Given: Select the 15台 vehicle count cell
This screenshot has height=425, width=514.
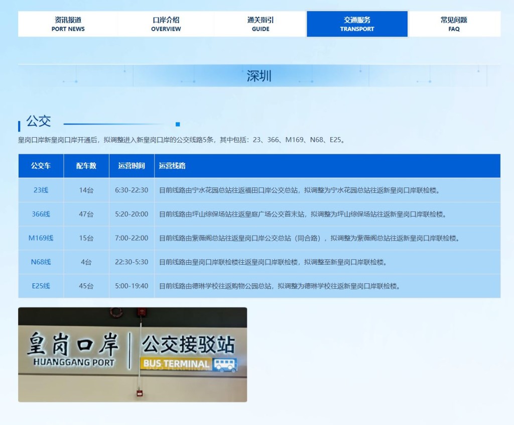Looking at the screenshot, I should [x=86, y=238].
